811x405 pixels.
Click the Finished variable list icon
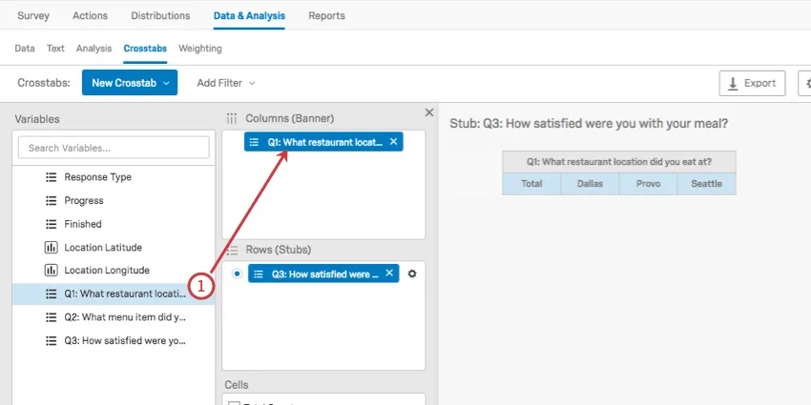point(52,224)
